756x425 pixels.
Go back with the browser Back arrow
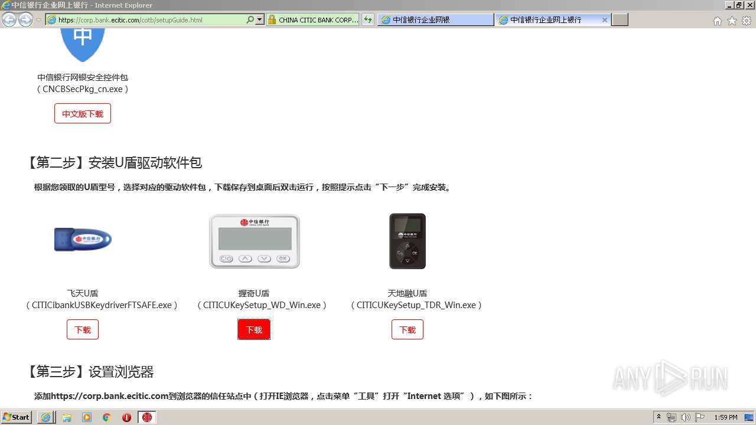coord(9,20)
